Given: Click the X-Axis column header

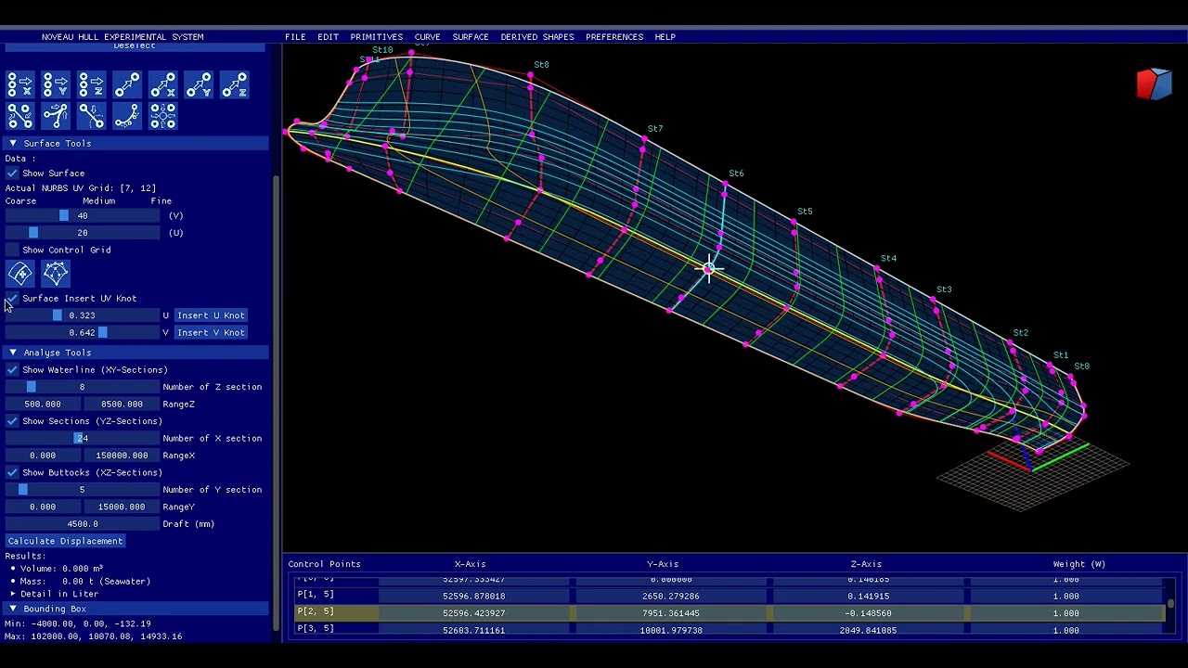Looking at the screenshot, I should [x=471, y=564].
